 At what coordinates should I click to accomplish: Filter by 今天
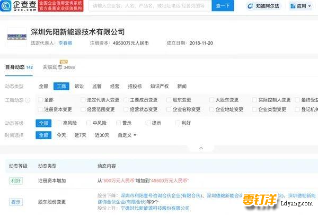[x=61, y=135]
